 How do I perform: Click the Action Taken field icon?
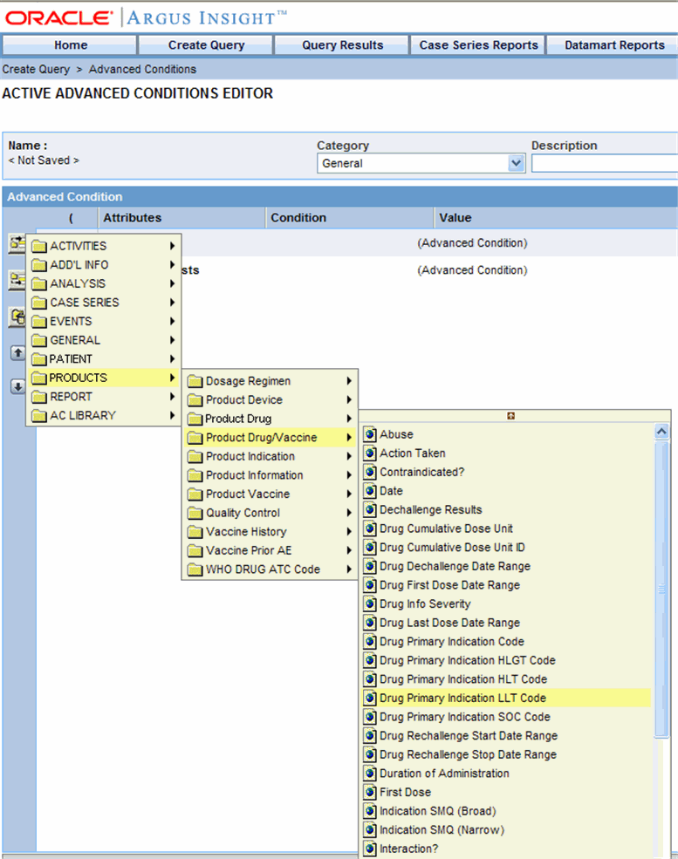pos(370,453)
